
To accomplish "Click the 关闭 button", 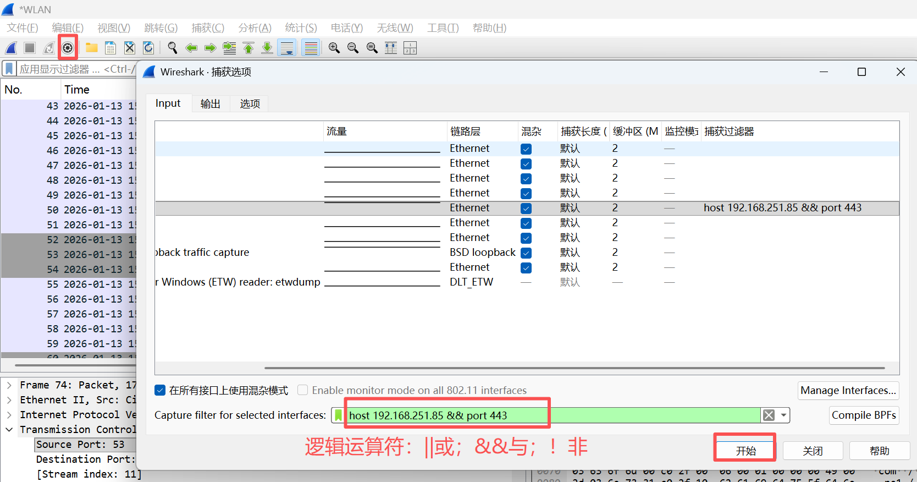I will pos(813,451).
